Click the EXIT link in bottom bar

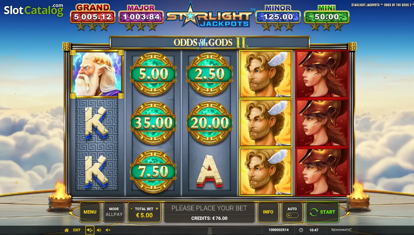pyautogui.click(x=77, y=230)
